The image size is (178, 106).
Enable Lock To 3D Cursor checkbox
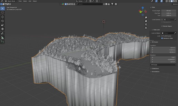click(x=162, y=36)
